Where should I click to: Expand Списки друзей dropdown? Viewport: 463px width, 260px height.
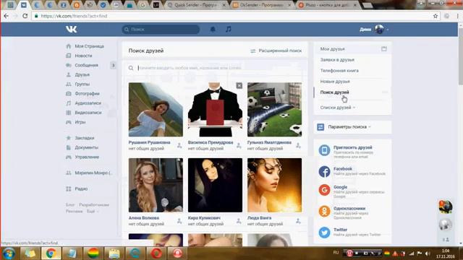tap(338, 108)
